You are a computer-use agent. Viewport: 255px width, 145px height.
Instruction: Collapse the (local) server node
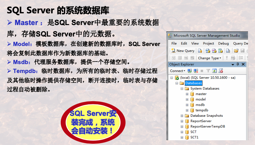[x=172, y=78]
